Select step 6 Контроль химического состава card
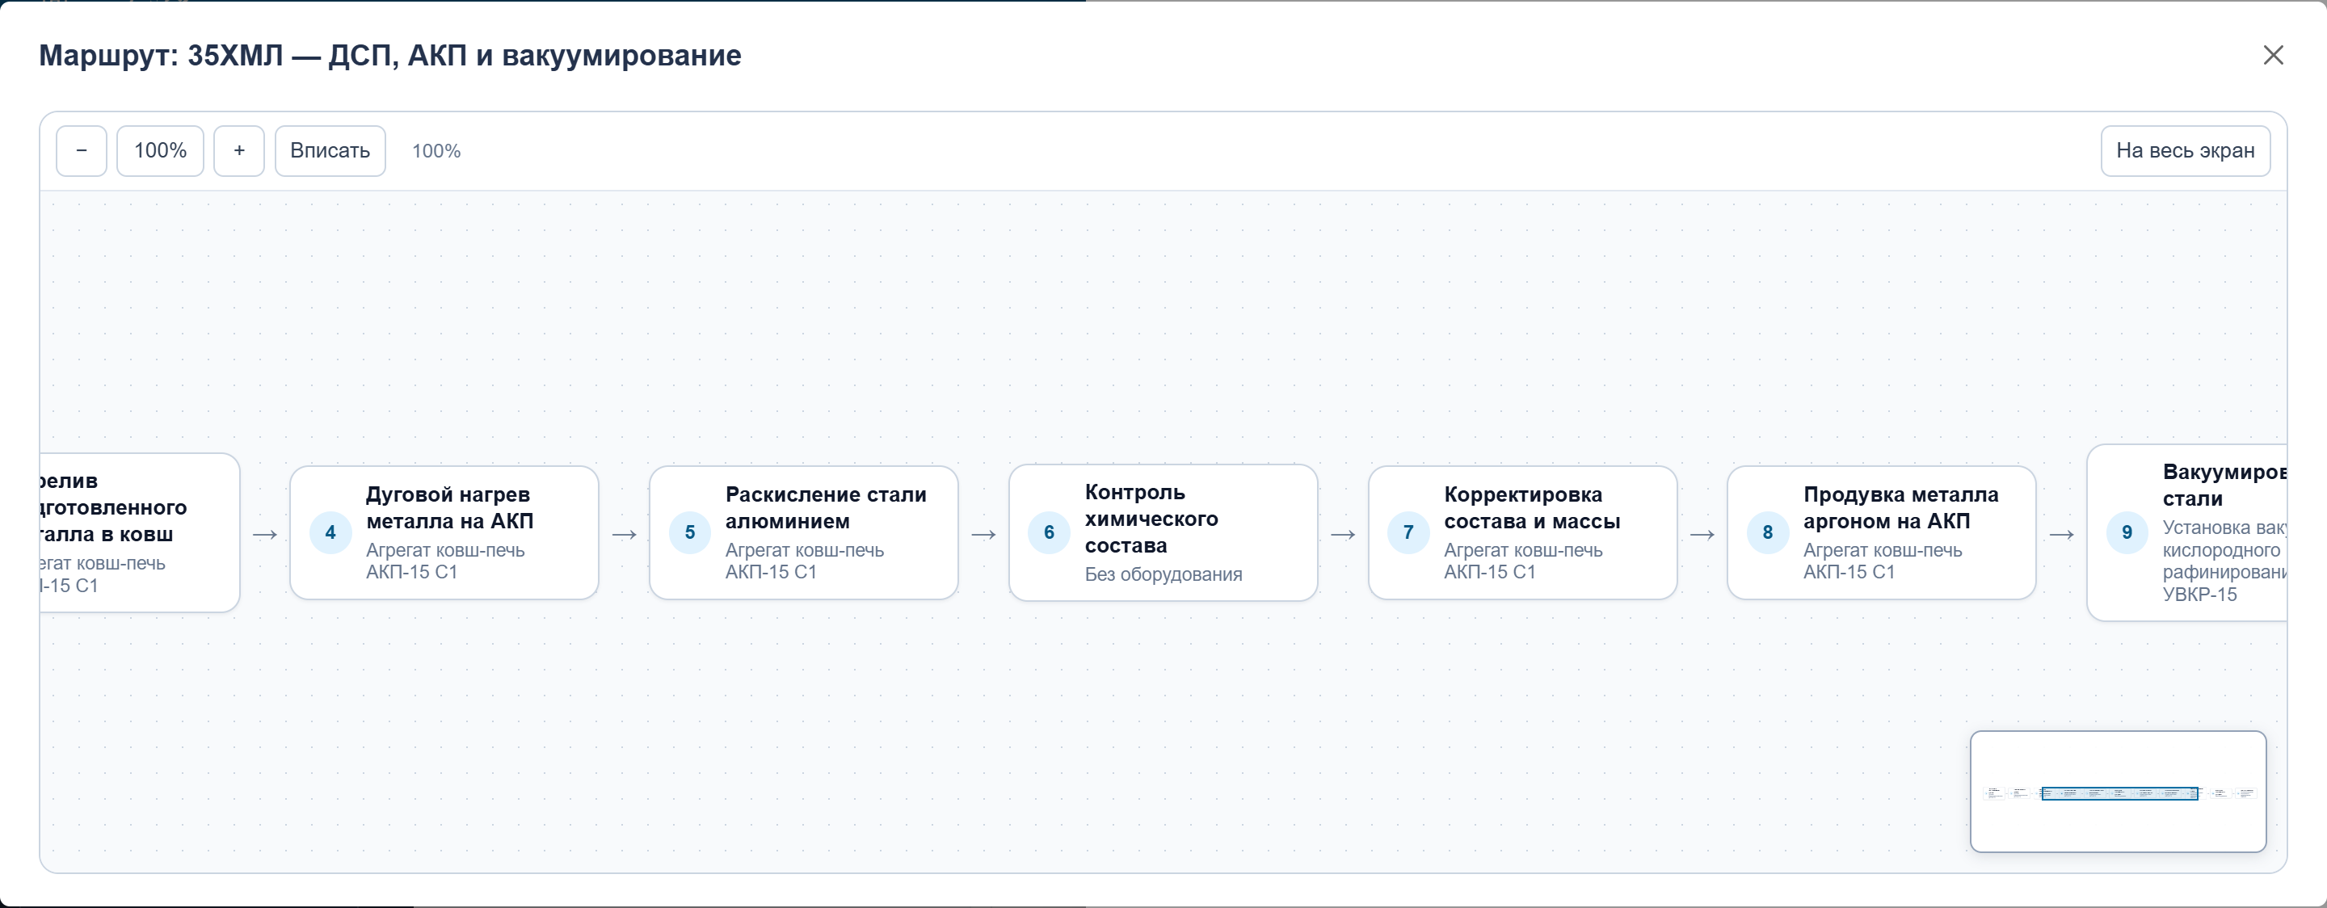 coord(1163,532)
